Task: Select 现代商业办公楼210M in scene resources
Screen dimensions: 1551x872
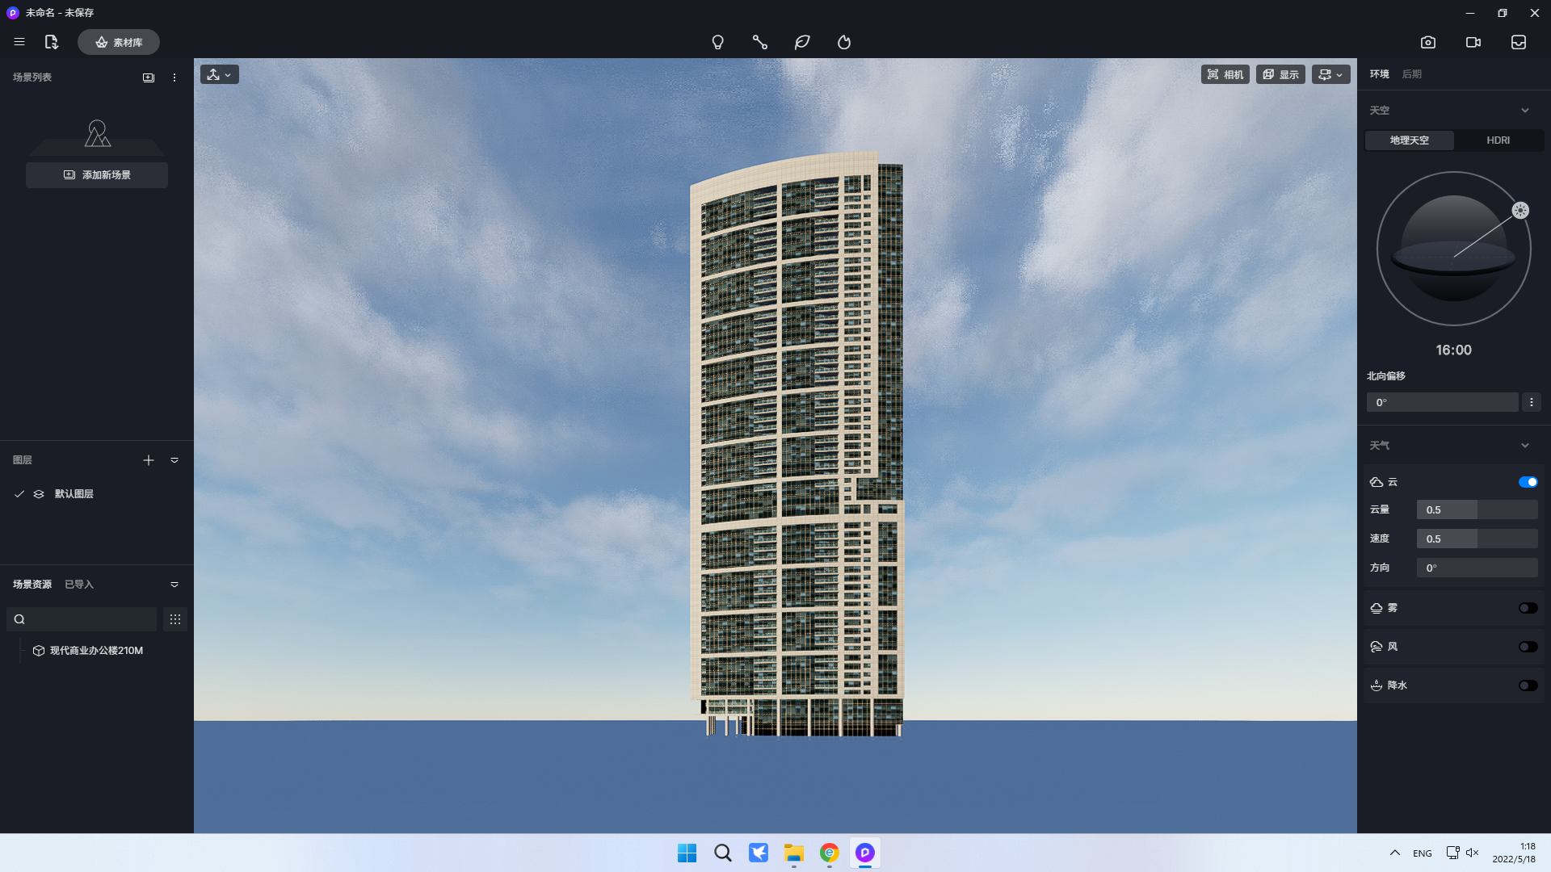Action: 95,651
